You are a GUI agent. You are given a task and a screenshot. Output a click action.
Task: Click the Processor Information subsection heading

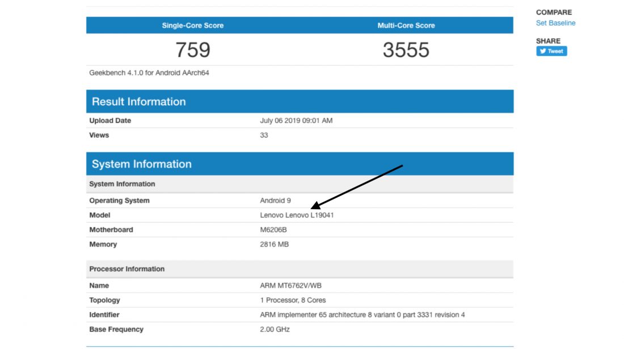tap(127, 269)
